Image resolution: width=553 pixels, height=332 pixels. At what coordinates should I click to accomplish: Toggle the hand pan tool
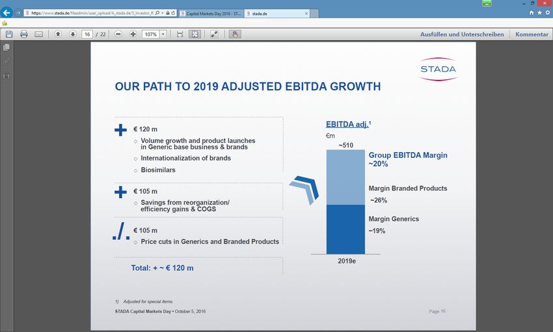[235, 34]
